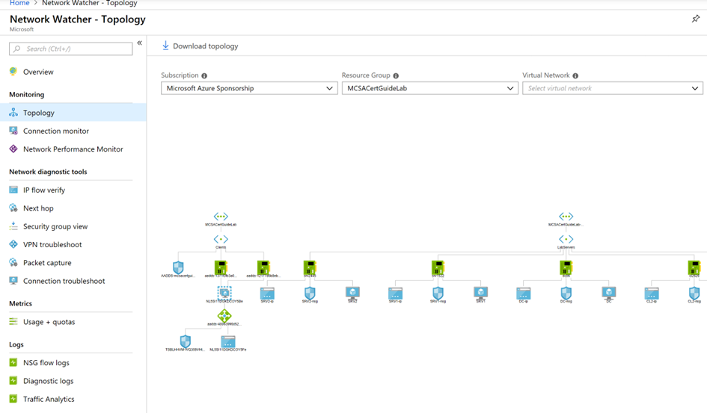Viewport: 707px width, 413px height.
Task: Click the download arrow icon beside Download topology
Action: [x=165, y=46]
